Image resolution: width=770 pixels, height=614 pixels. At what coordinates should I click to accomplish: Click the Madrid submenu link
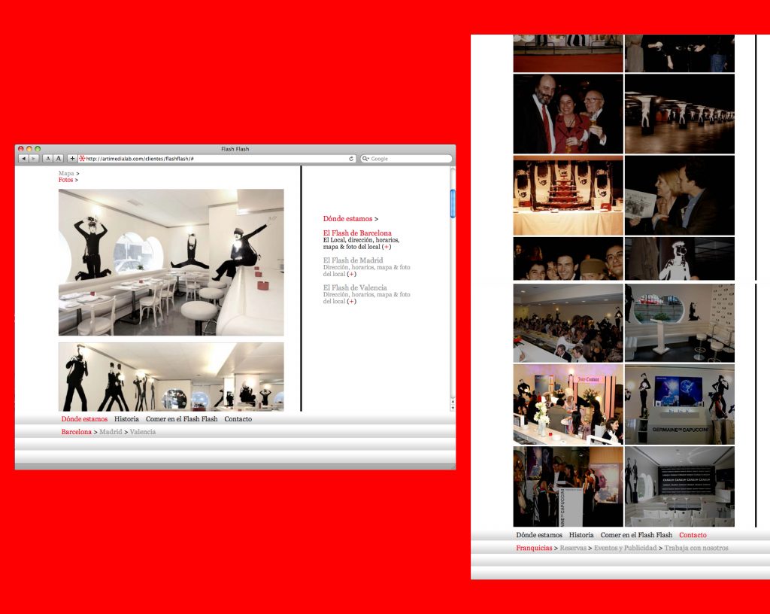111,432
